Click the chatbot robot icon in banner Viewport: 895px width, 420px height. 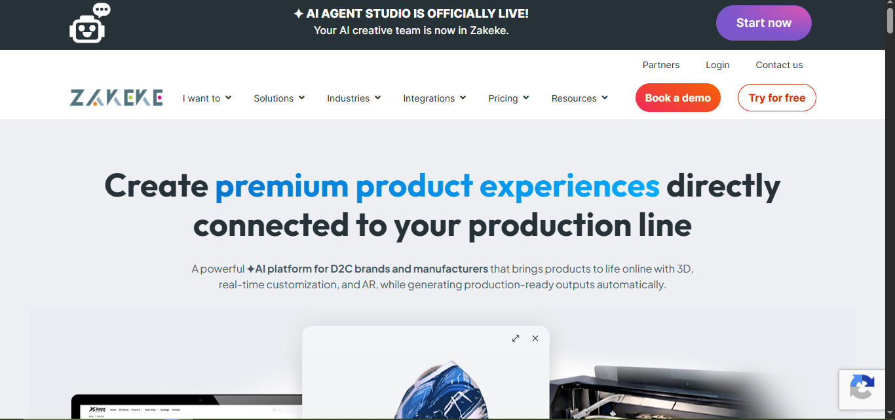(x=90, y=24)
